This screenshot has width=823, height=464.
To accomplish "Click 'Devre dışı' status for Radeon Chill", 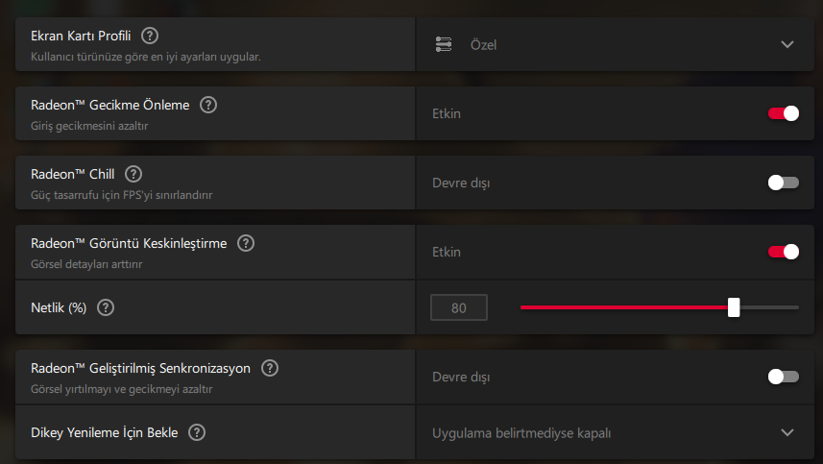I will pyautogui.click(x=461, y=183).
